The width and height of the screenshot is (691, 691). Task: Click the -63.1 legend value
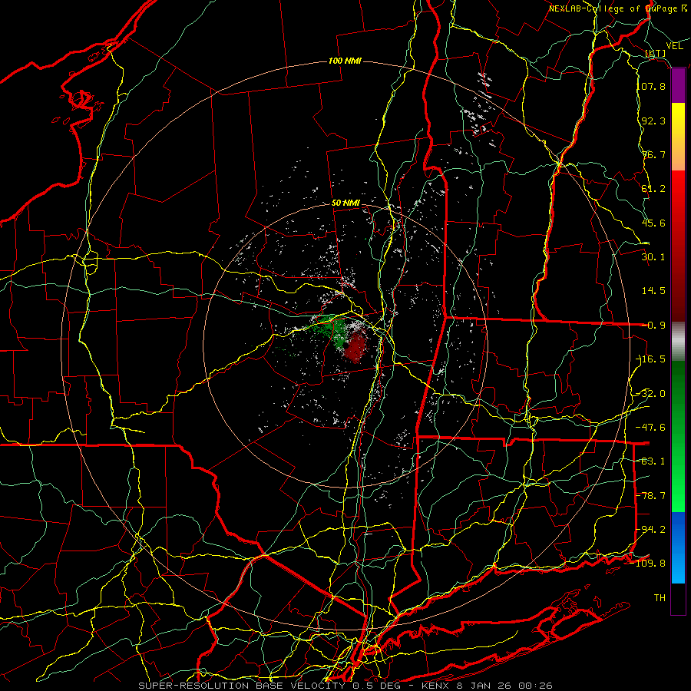pyautogui.click(x=651, y=461)
